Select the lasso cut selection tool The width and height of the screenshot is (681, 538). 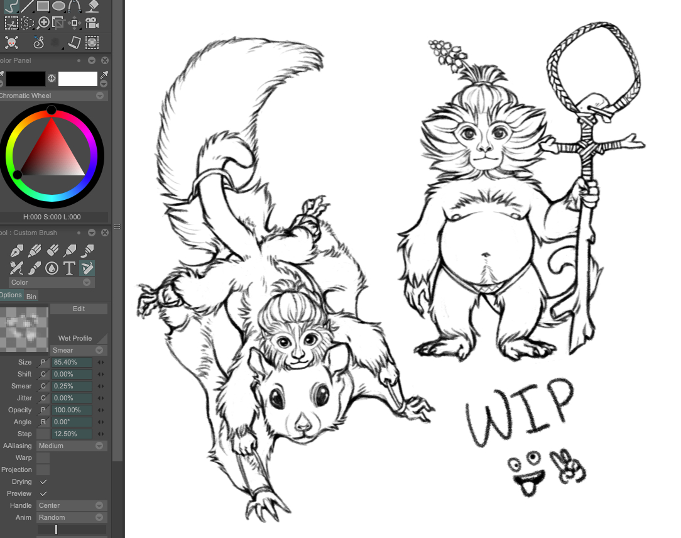pyautogui.click(x=27, y=23)
